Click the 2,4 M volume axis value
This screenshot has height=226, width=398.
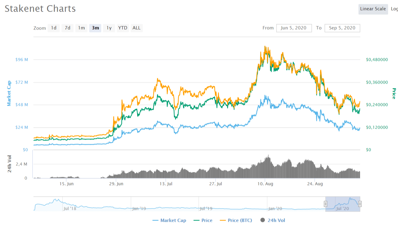22,164
